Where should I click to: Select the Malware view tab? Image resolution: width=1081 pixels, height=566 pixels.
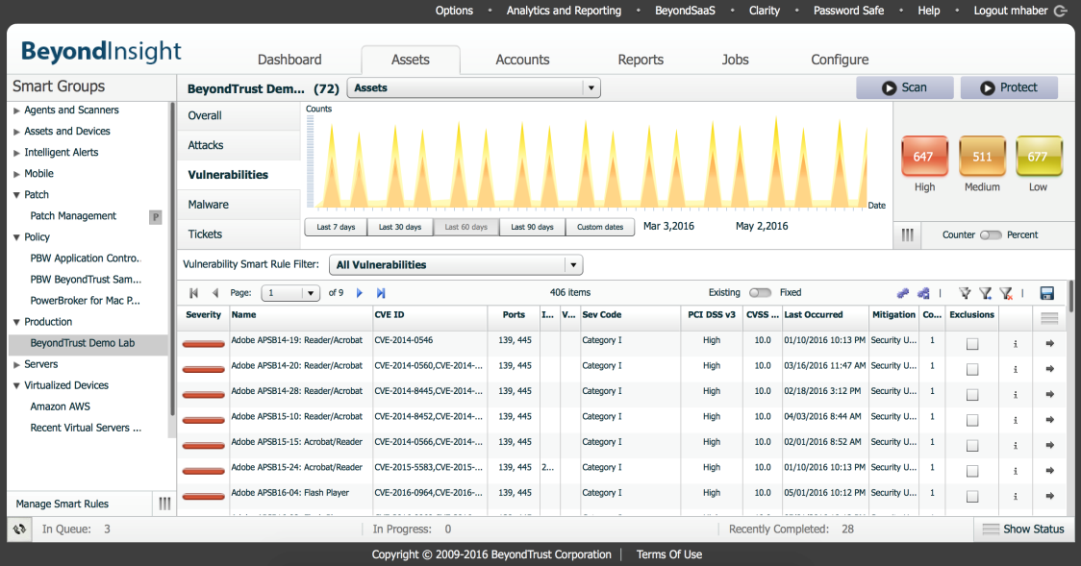tap(209, 205)
